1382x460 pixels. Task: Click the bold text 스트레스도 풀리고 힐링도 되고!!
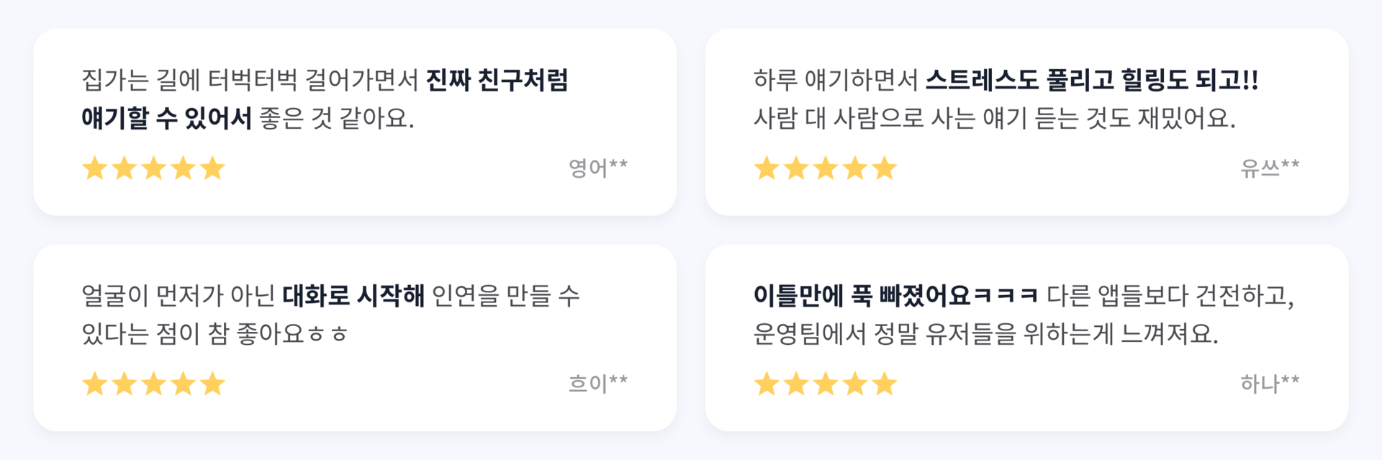tap(1092, 80)
